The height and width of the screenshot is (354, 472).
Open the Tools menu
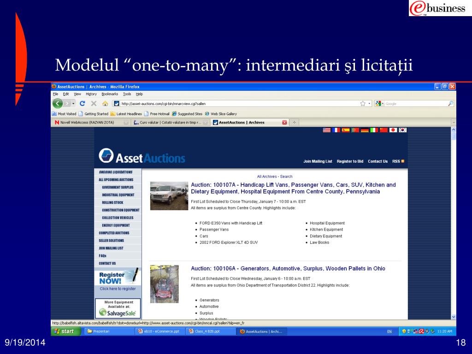click(127, 94)
